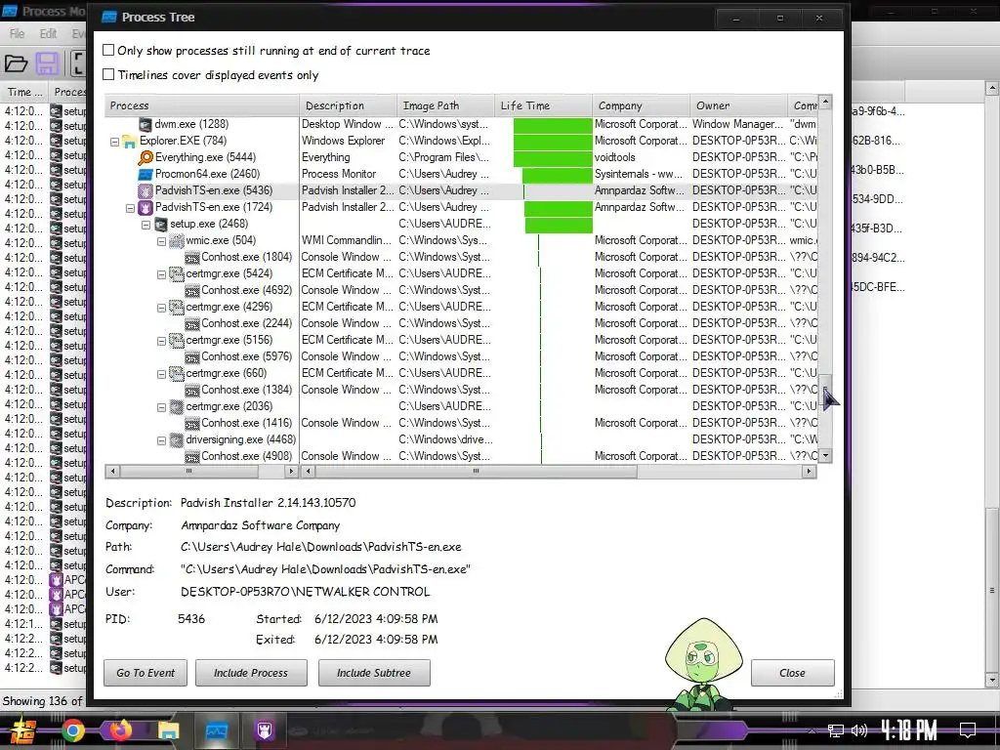Viewport: 1000px width, 750px height.
Task: Select Conhost.exe (1416) row
Action: tap(461, 423)
